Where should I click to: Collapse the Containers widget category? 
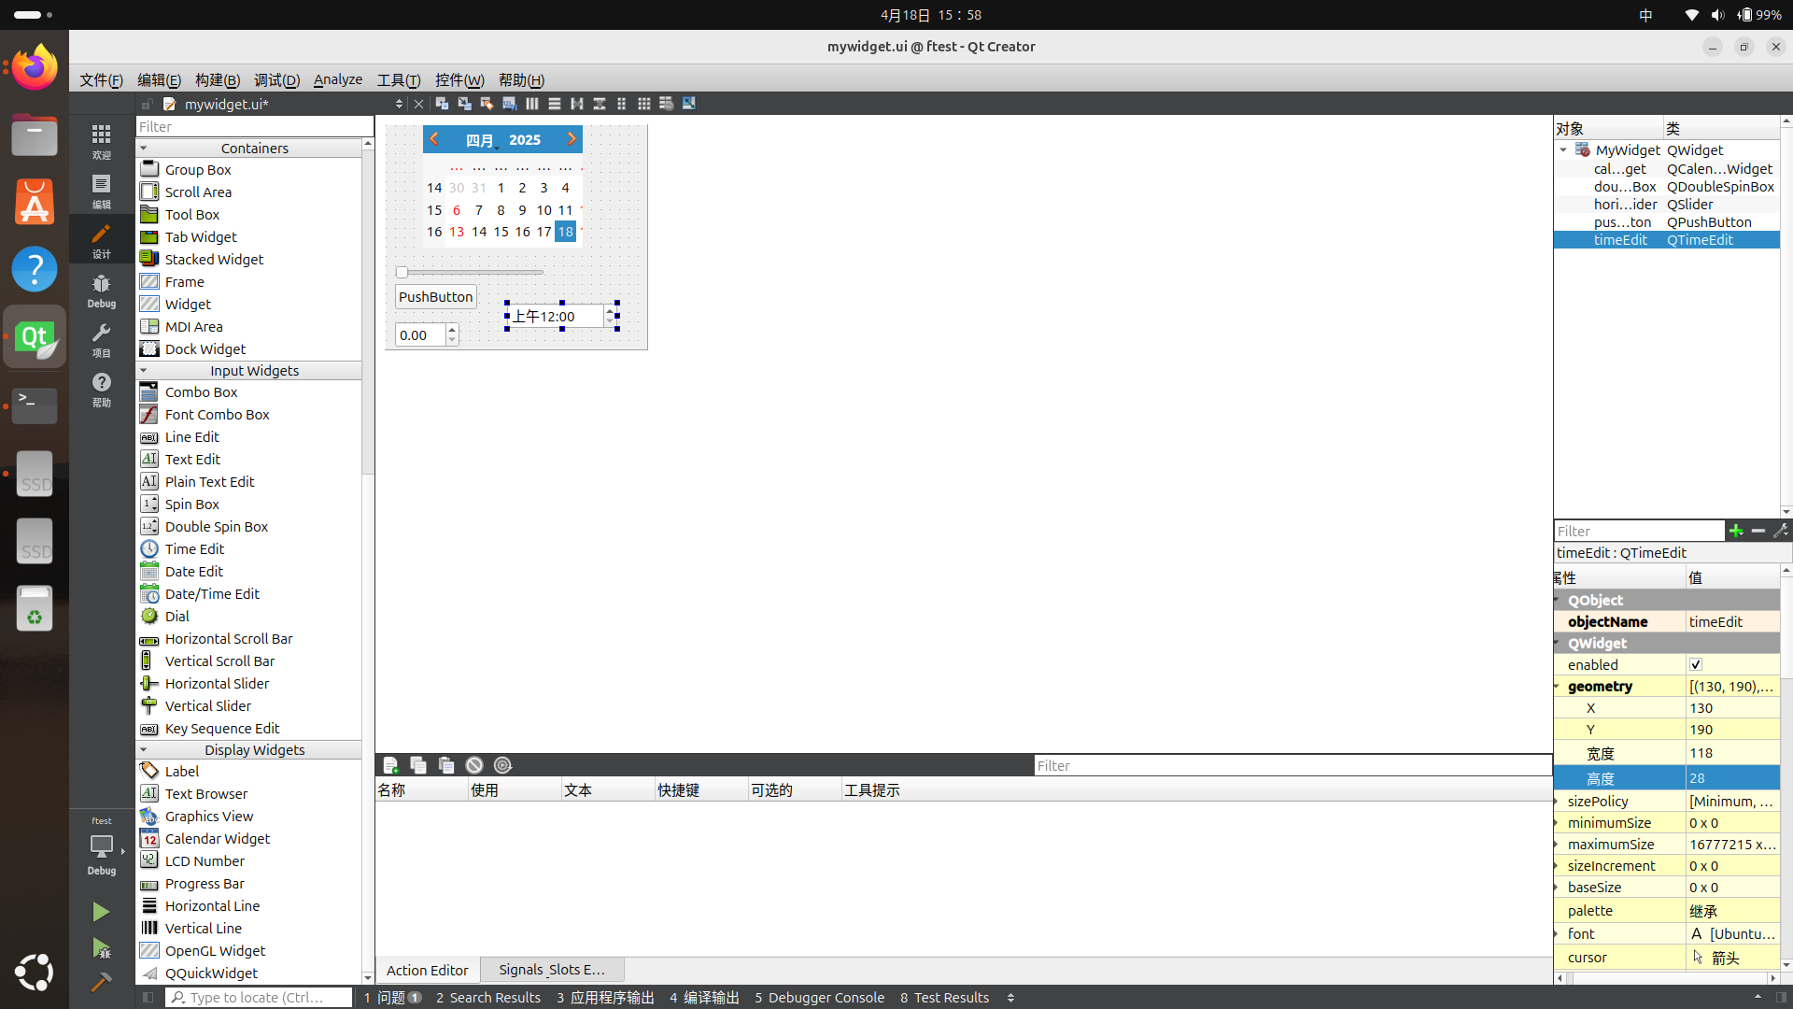144,149
